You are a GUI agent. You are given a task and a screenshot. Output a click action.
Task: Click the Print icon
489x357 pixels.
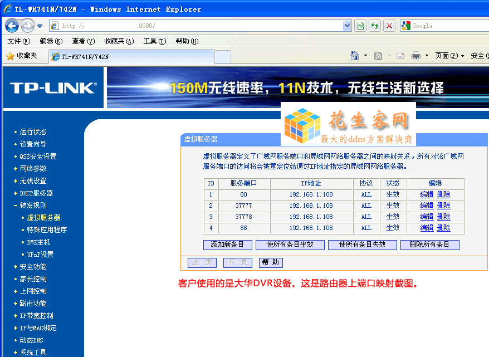pyautogui.click(x=415, y=56)
